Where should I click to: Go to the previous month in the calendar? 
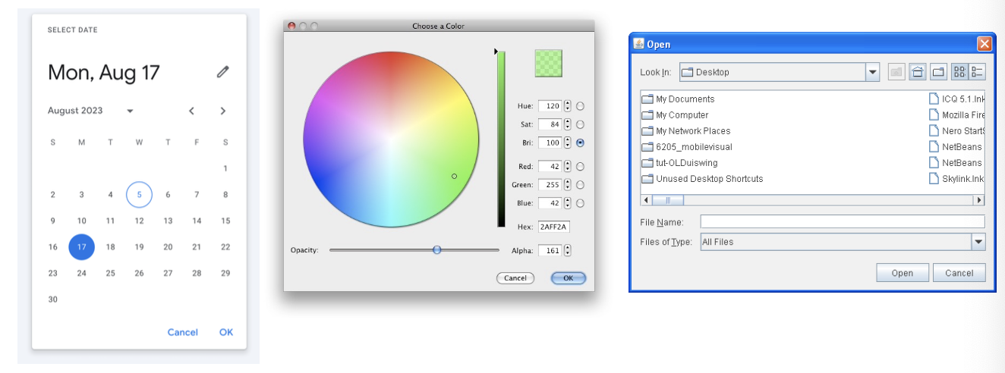[x=192, y=111]
